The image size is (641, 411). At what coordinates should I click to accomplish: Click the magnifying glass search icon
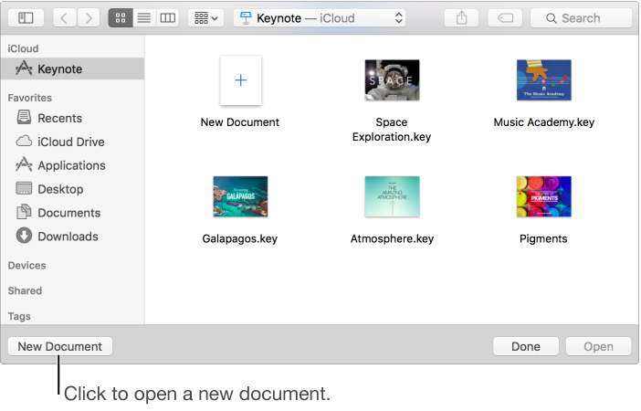point(552,18)
